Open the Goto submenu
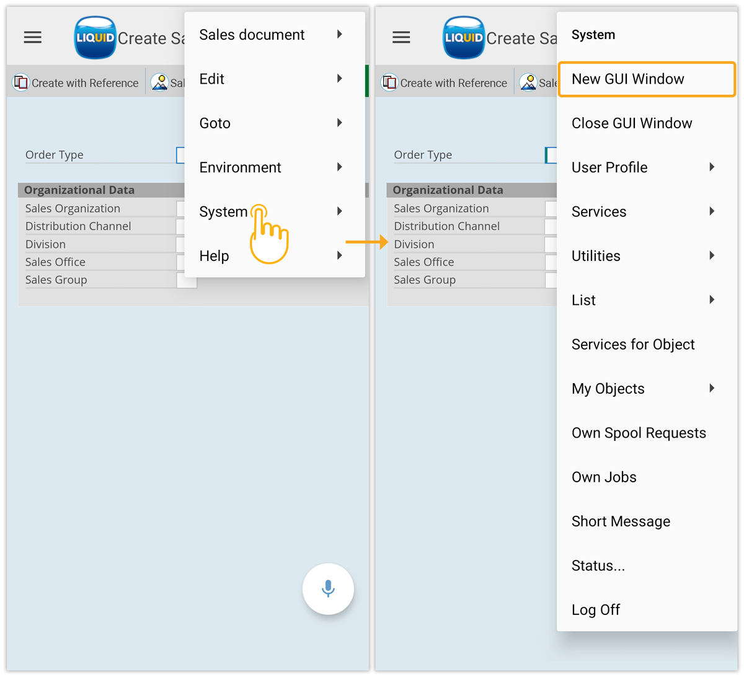 point(275,123)
